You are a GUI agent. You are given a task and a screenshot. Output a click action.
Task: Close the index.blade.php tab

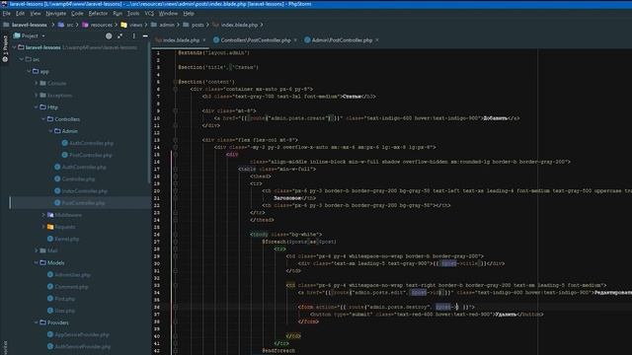point(204,40)
